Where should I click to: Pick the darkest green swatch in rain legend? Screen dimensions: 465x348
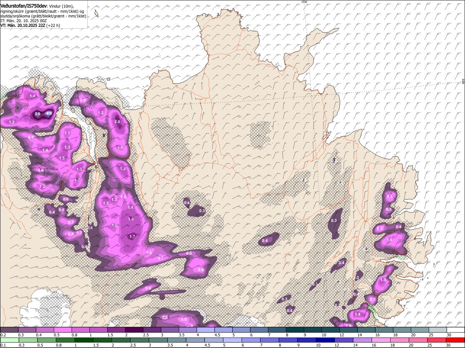(81, 340)
